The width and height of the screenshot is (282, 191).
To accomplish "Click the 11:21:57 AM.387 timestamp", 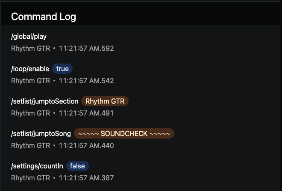I will coord(86,178).
